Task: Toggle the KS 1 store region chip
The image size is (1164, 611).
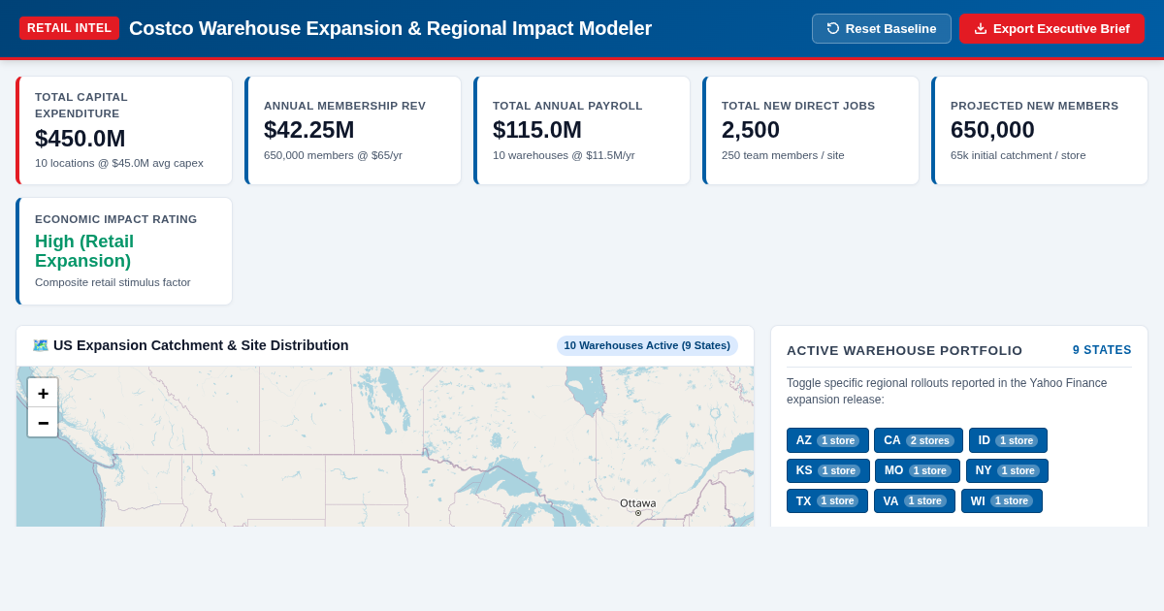Action: [x=828, y=470]
